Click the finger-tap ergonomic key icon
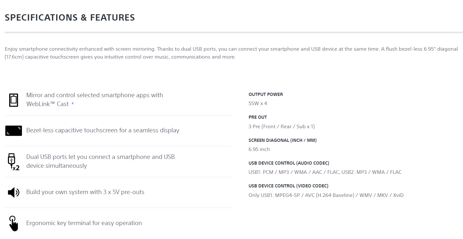The height and width of the screenshot is (239, 463). 14,223
